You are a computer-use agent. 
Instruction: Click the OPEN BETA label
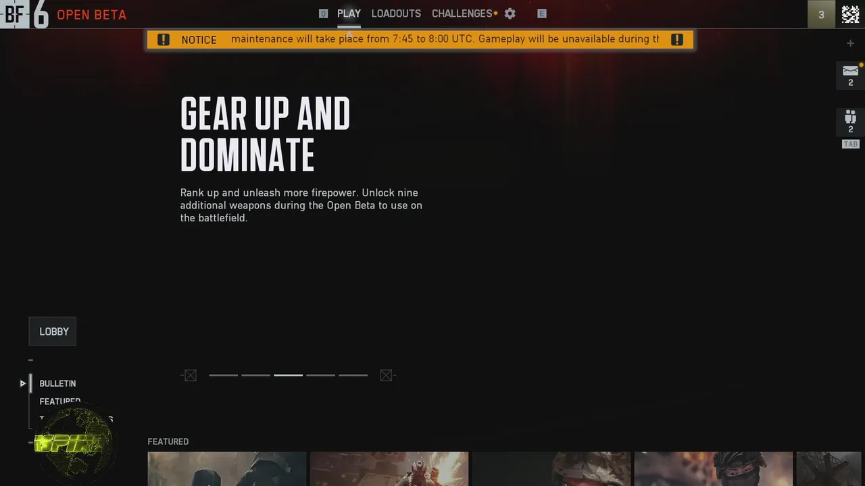[91, 15]
